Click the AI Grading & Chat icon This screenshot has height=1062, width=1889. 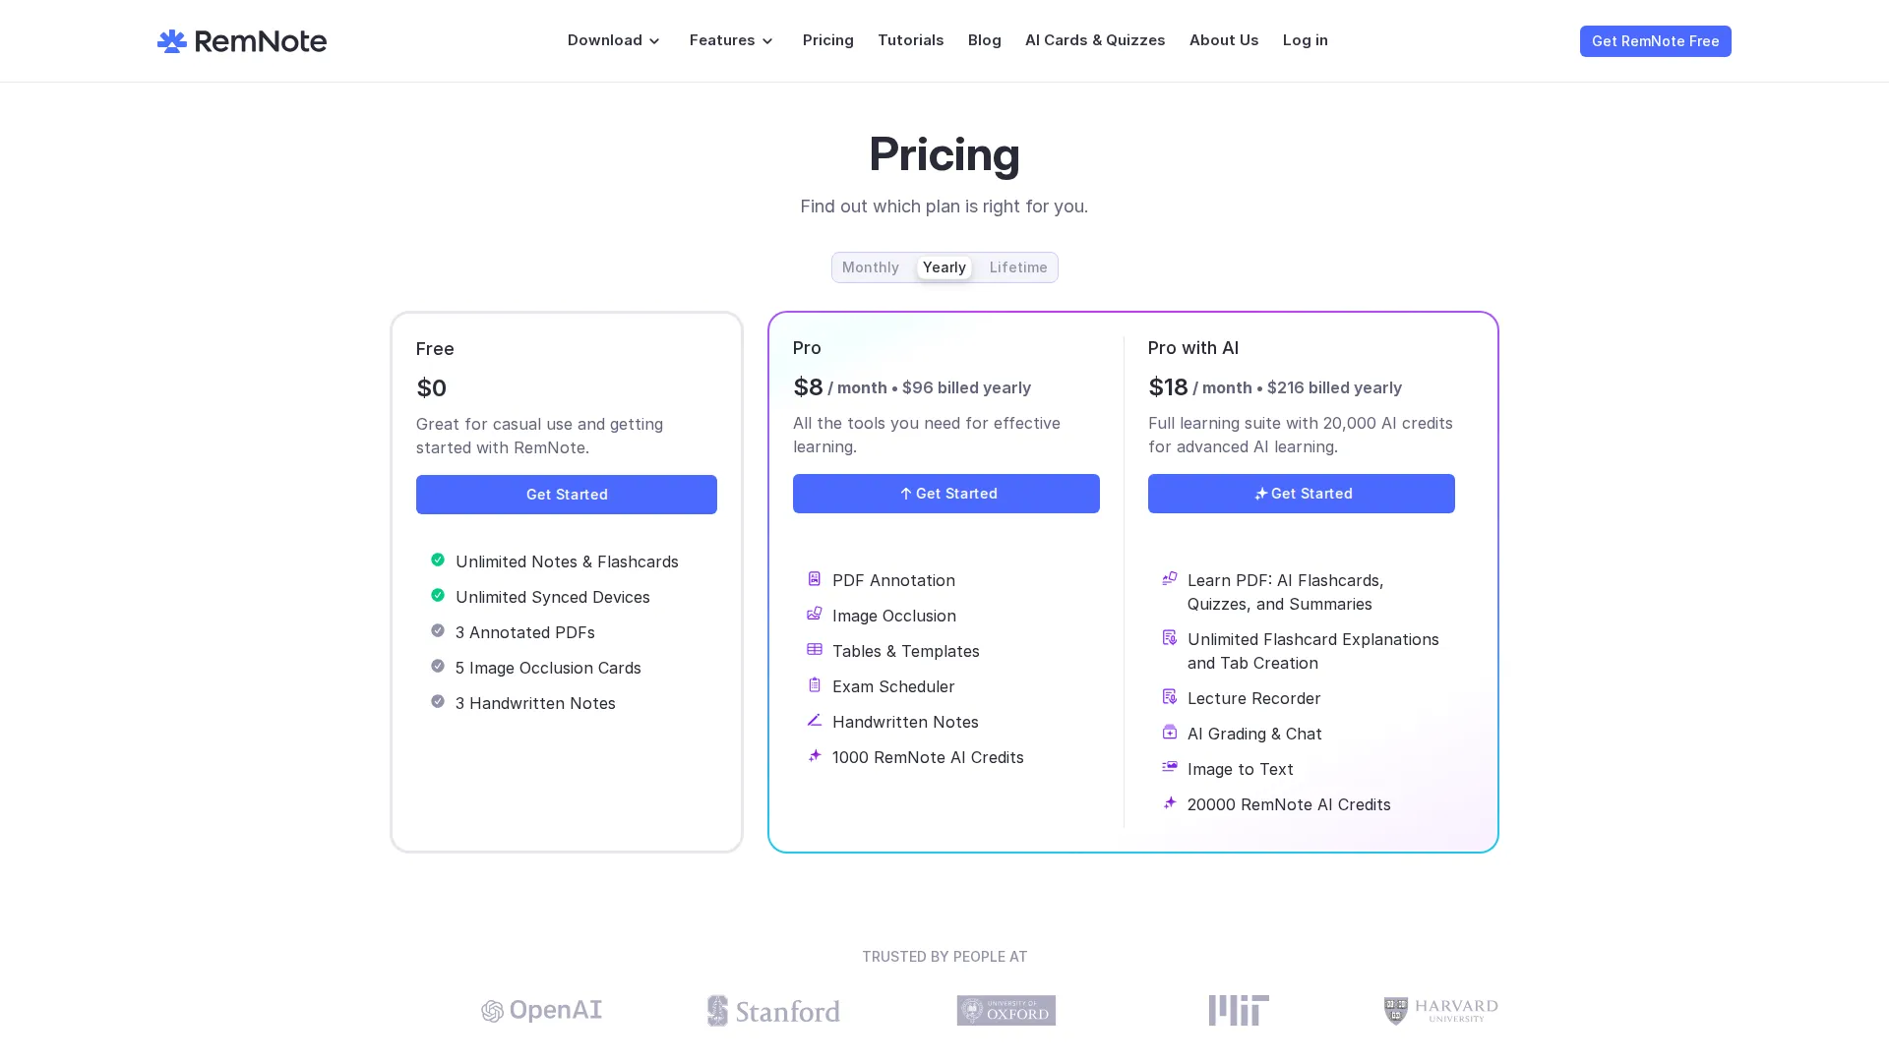click(x=1170, y=732)
